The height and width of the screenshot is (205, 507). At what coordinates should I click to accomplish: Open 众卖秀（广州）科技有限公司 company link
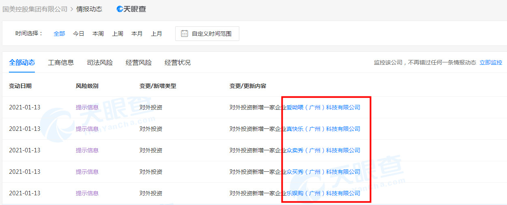click(x=323, y=150)
